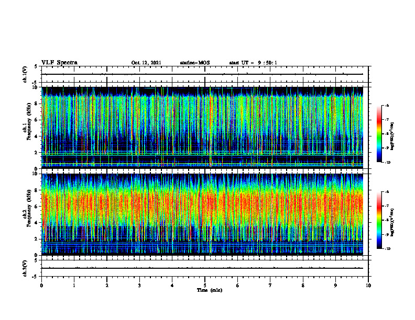Click the "-10" label on ch.2 color scale

(387, 249)
